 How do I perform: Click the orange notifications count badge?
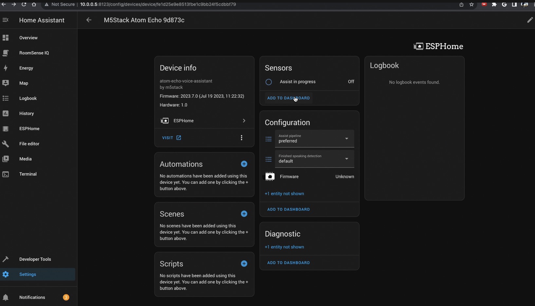66,297
